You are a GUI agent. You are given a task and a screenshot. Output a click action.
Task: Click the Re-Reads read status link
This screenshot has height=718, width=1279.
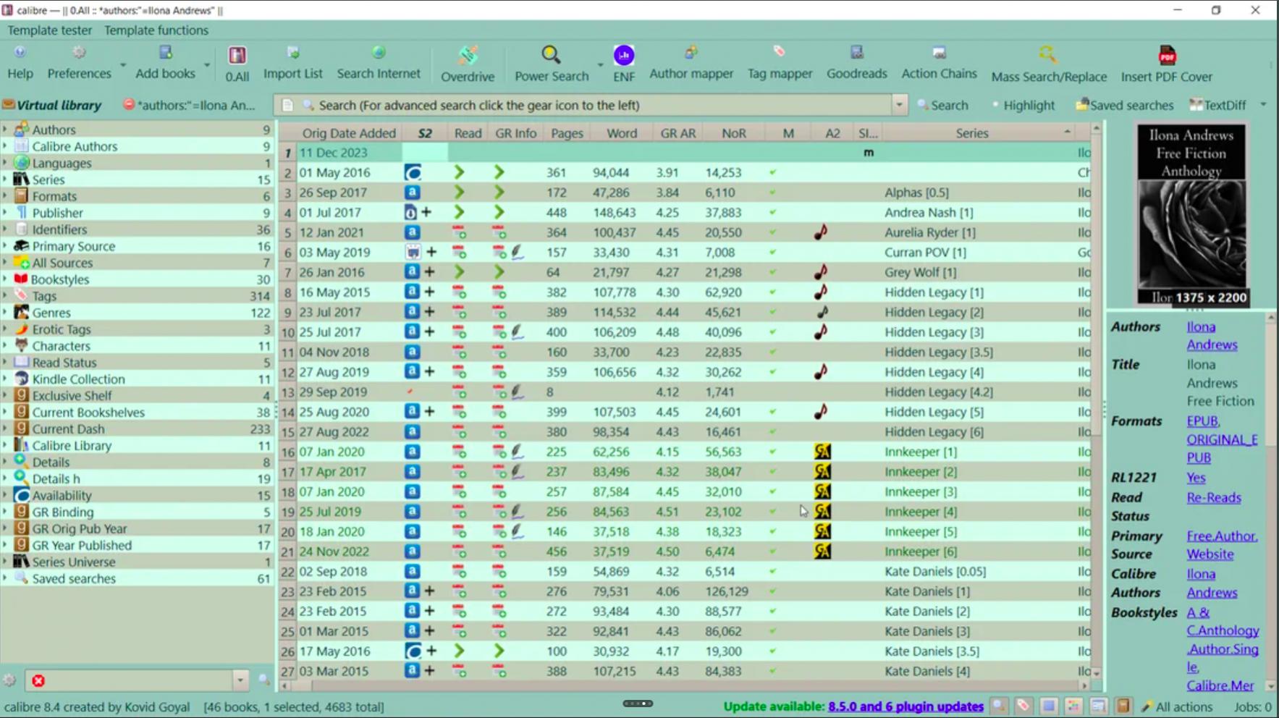(1214, 497)
